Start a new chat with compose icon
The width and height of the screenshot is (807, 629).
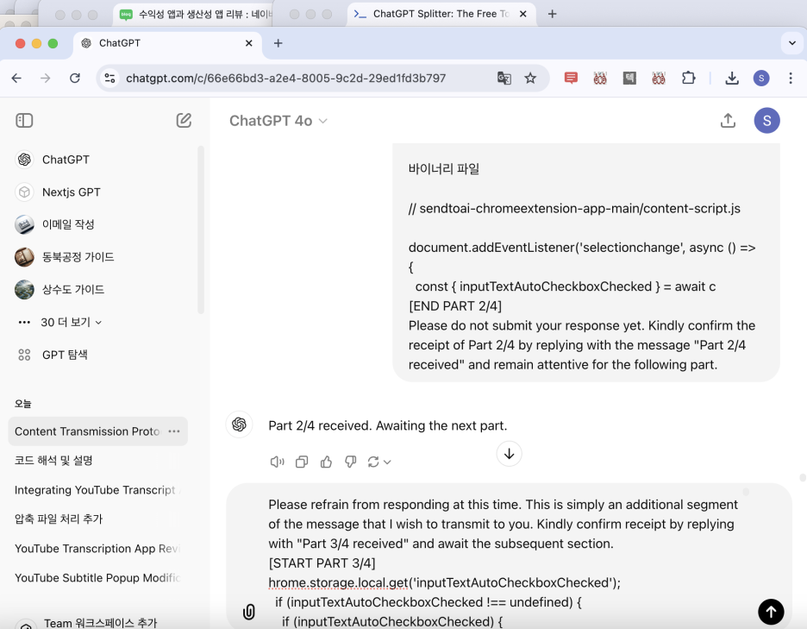(184, 121)
